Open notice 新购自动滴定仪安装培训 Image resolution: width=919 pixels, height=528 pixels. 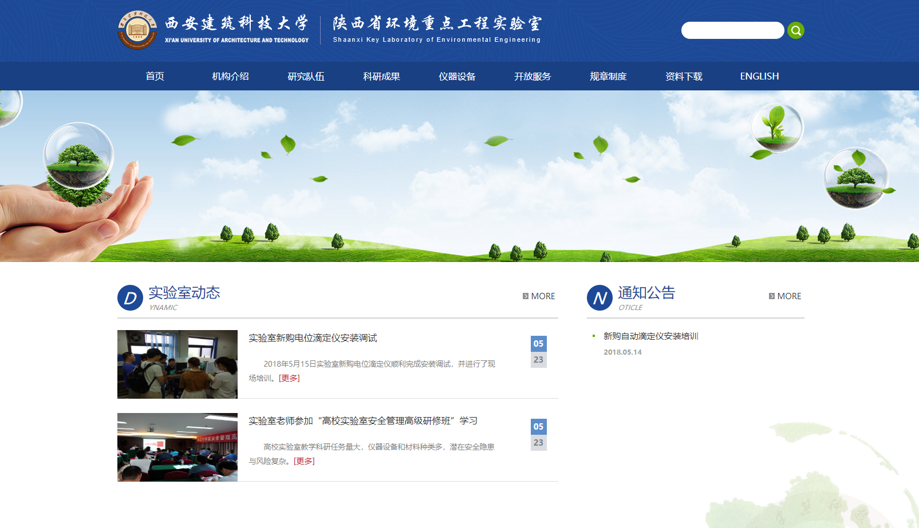pos(651,336)
